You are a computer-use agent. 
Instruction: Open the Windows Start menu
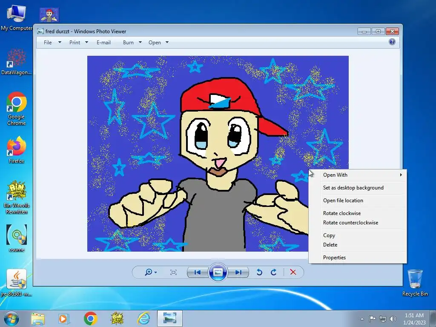coord(11,318)
